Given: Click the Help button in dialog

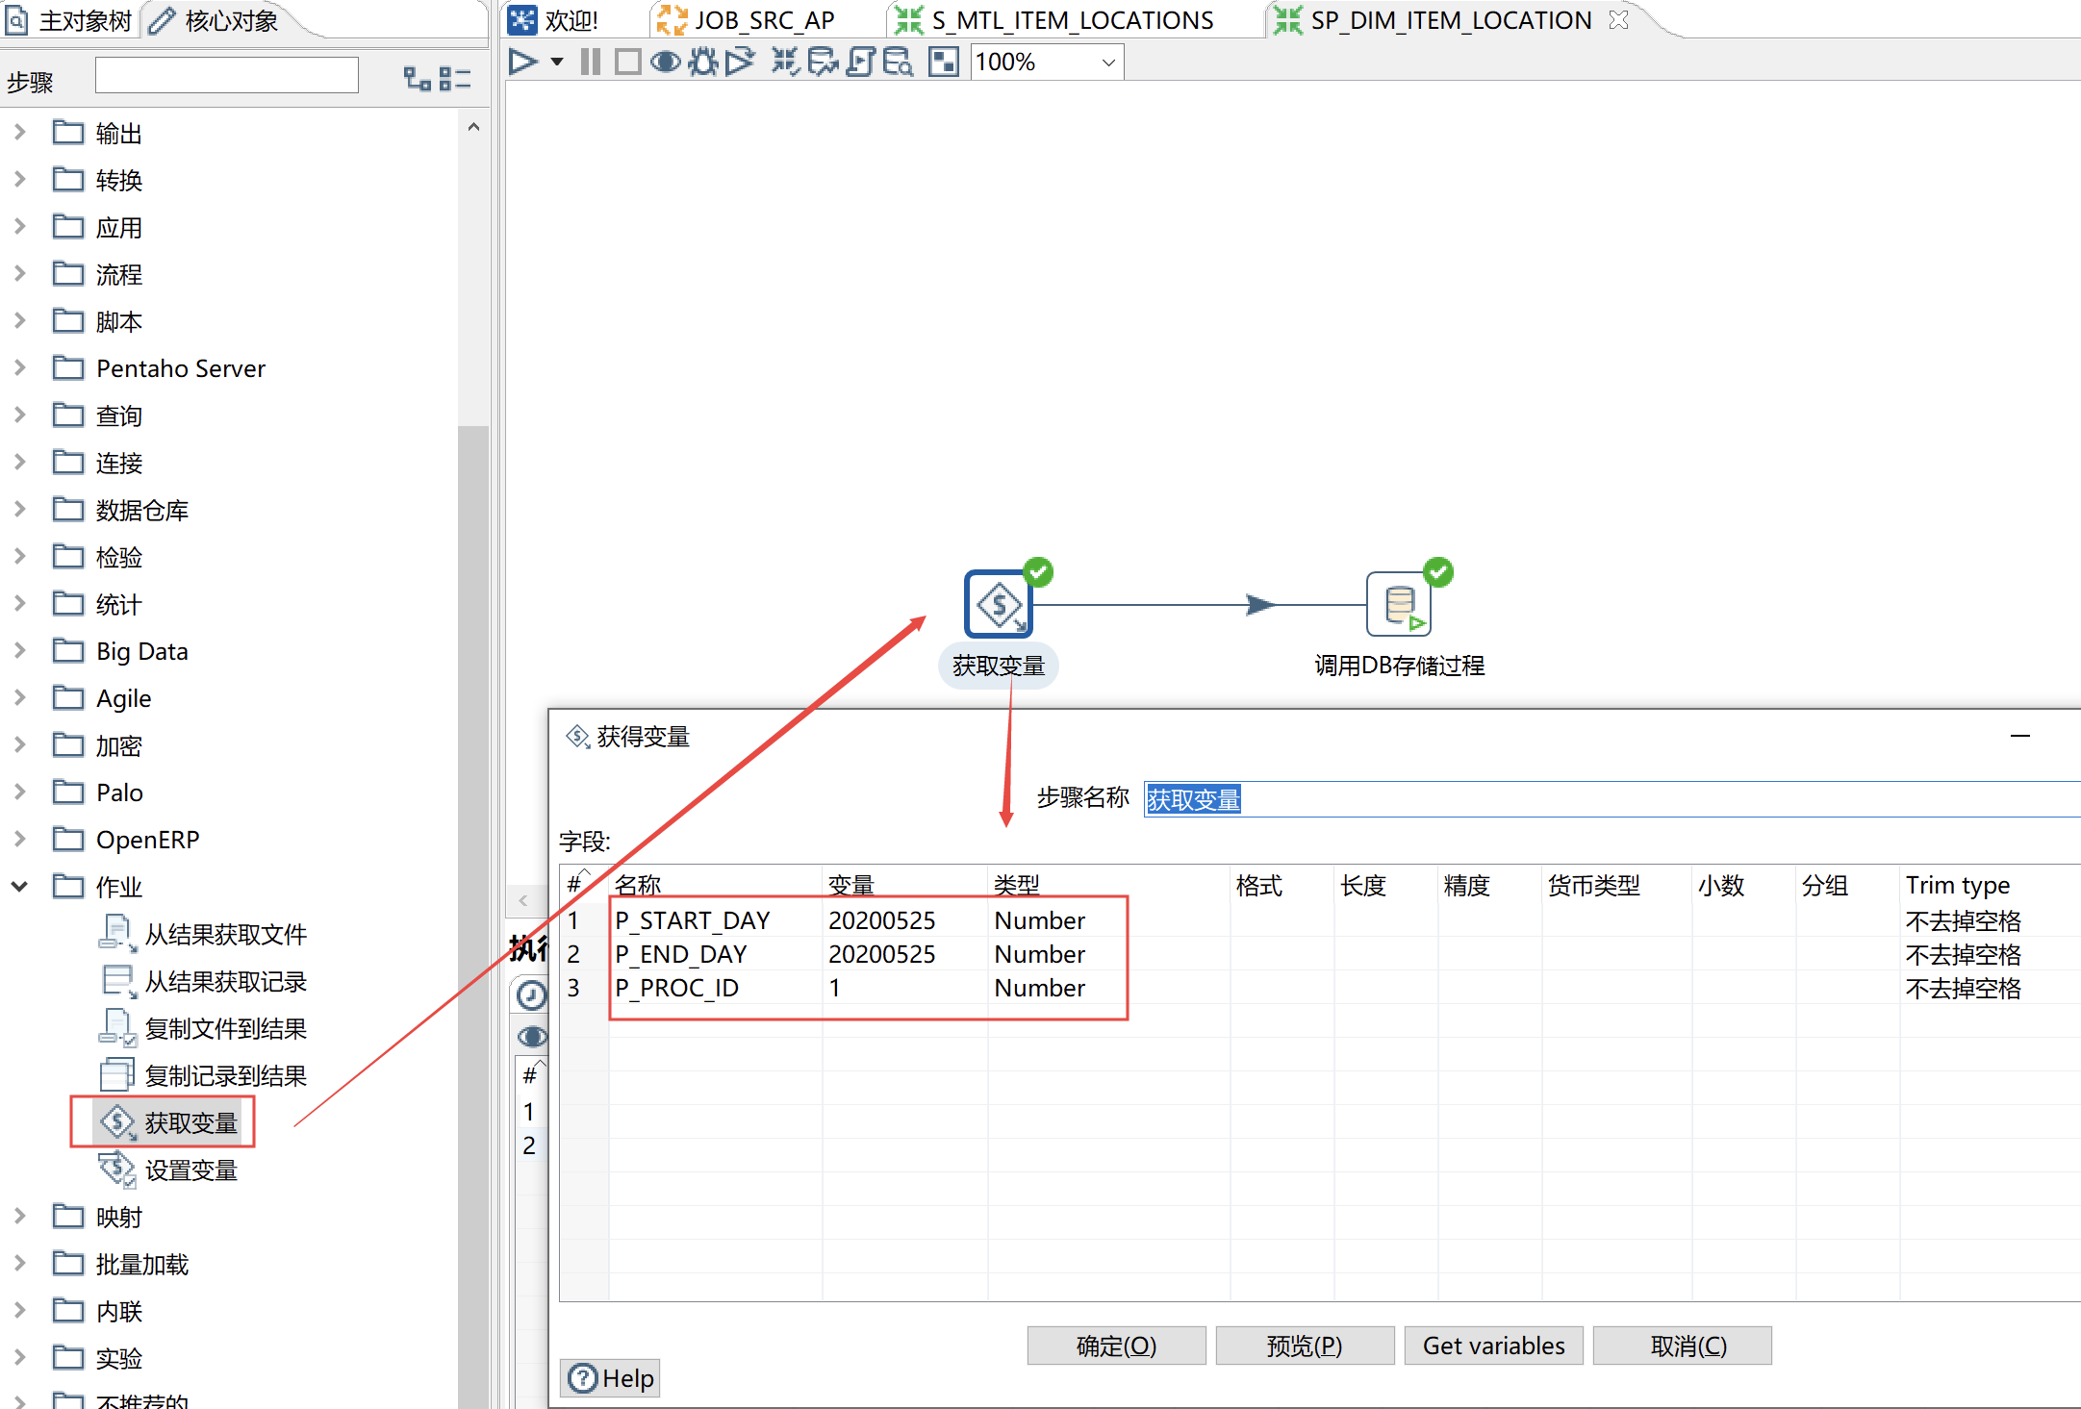Looking at the screenshot, I should [610, 1378].
